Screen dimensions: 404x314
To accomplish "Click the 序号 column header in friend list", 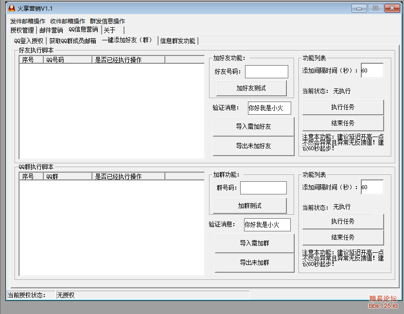I will tap(31, 60).
